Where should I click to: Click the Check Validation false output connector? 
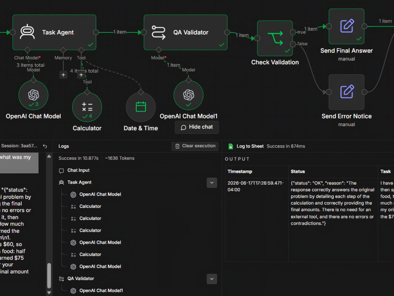tap(293, 44)
